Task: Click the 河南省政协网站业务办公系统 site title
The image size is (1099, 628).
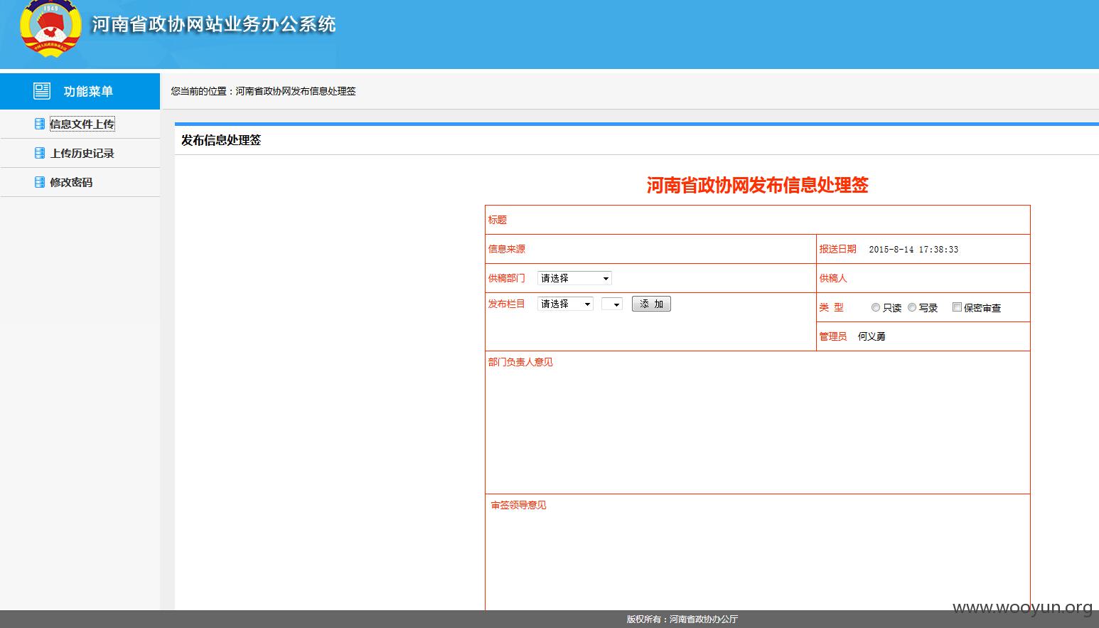Action: (x=213, y=24)
